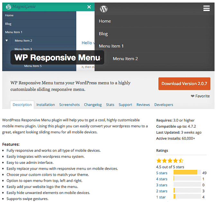Open the Installation tab
The image size is (217, 202).
tap(46, 105)
